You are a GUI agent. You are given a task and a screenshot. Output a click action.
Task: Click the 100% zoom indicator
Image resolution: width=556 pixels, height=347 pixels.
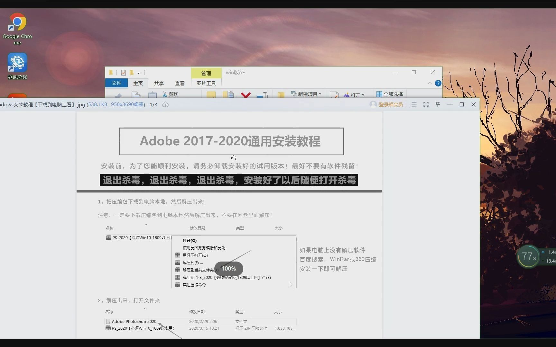(x=229, y=269)
